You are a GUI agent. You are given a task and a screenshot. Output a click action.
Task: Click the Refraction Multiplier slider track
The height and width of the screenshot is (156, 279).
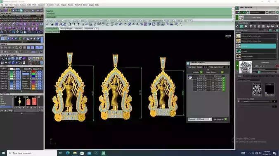(x=256, y=102)
